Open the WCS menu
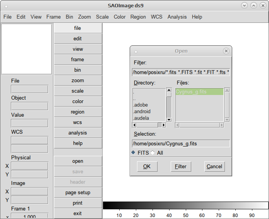 156,17
